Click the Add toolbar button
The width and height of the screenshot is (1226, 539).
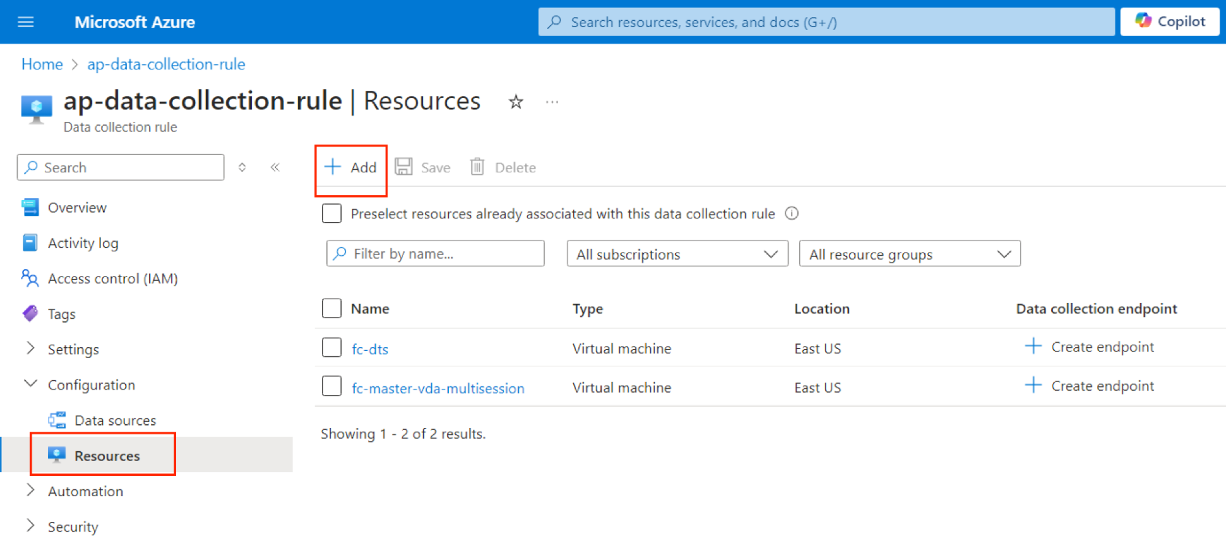351,167
